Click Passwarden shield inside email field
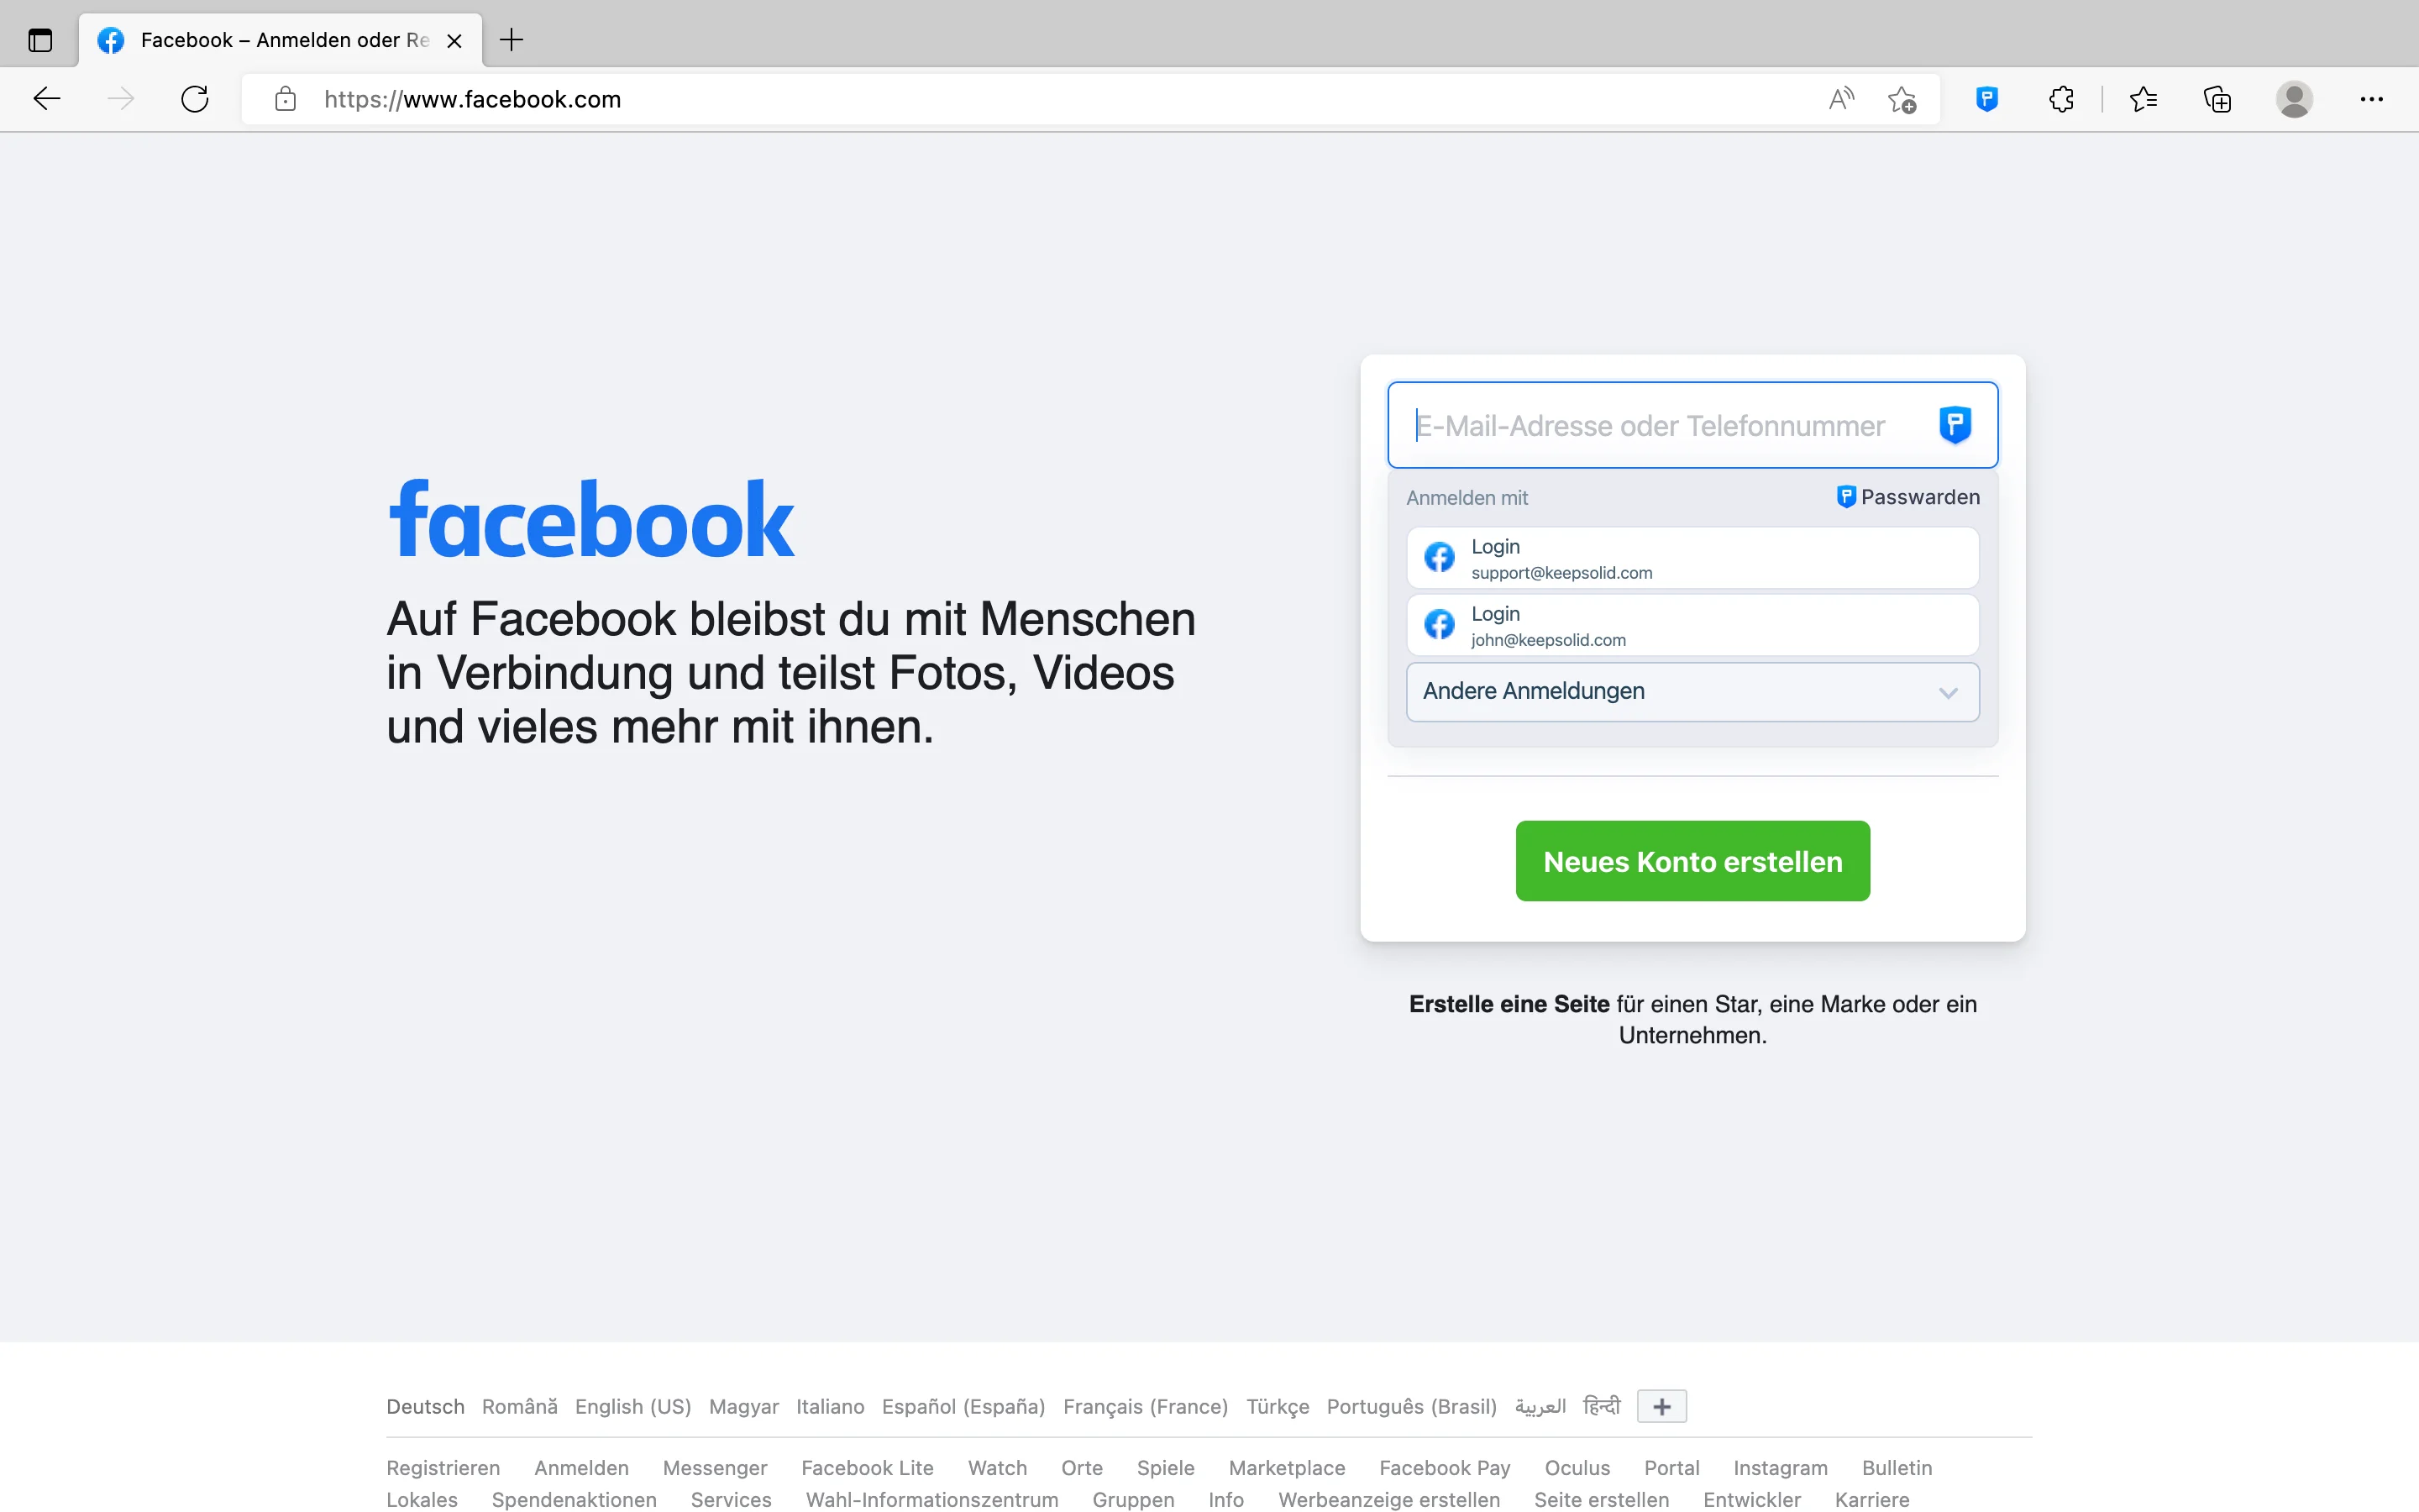 click(x=1955, y=425)
